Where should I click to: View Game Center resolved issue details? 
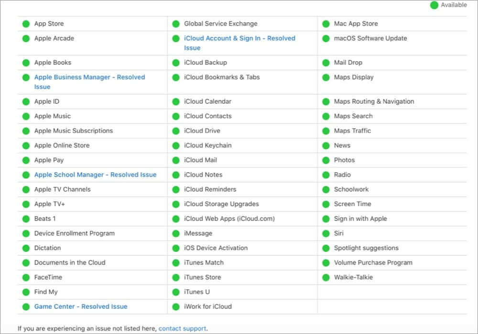(x=80, y=306)
